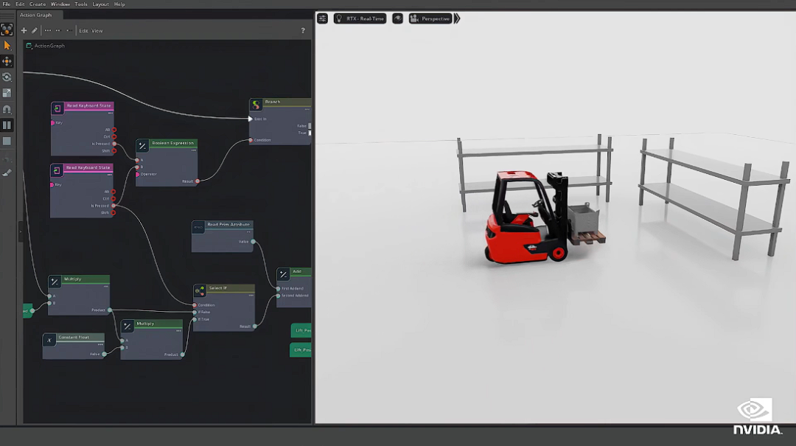
Task: Open the Window menu
Action: (60, 4)
